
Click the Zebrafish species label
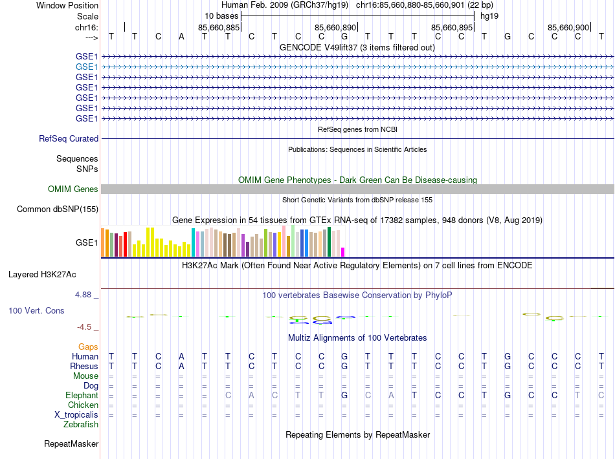[81, 425]
